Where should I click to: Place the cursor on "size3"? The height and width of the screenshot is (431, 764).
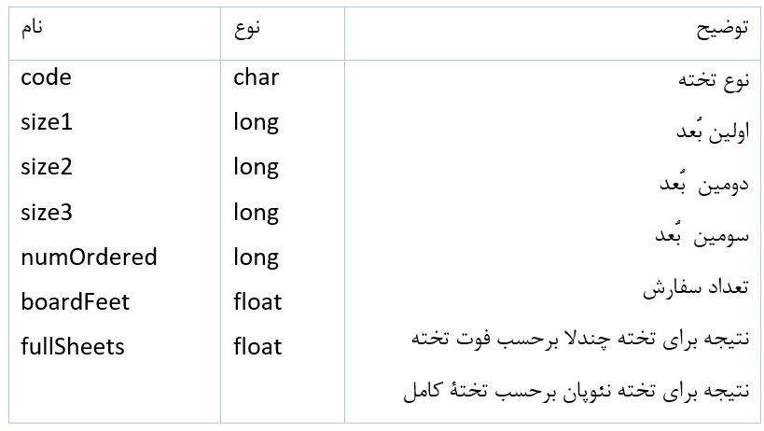point(47,212)
